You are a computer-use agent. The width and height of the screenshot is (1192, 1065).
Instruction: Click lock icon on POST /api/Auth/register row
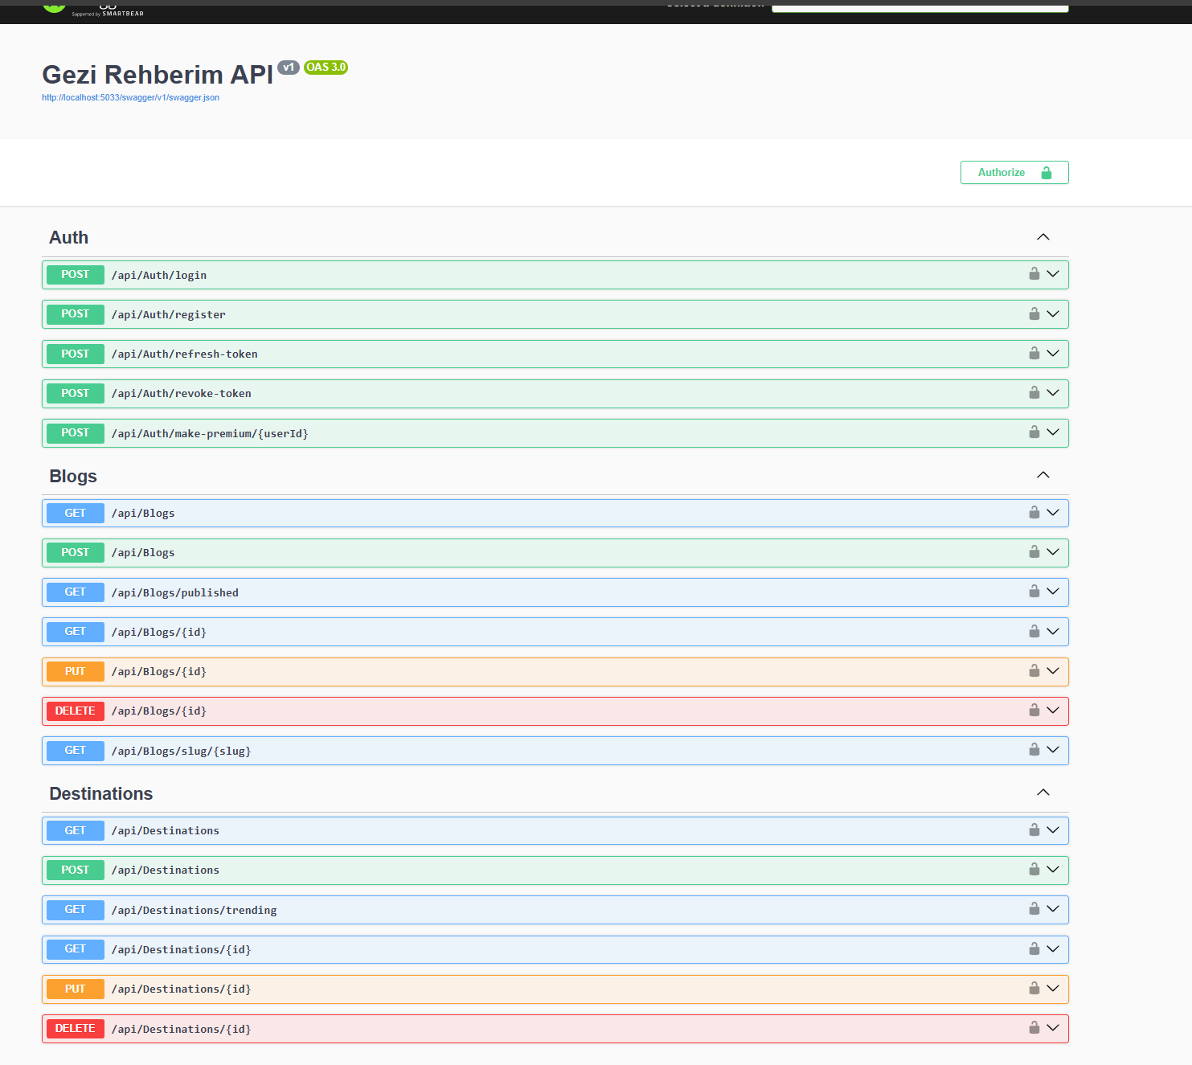(1034, 313)
